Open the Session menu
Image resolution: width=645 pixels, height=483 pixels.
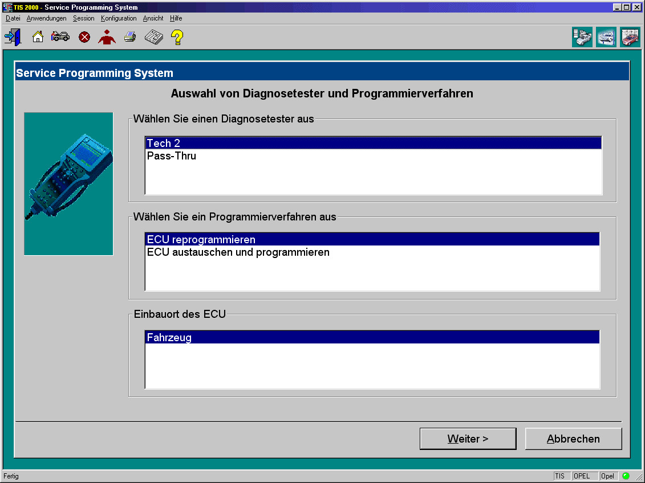point(83,18)
